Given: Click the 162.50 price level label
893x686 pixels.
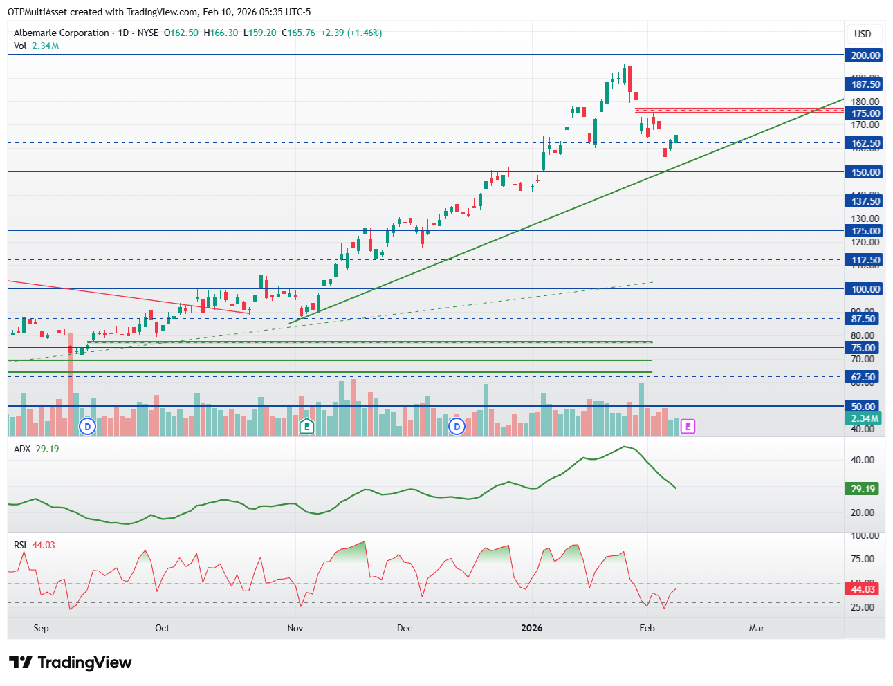Looking at the screenshot, I should 865,143.
